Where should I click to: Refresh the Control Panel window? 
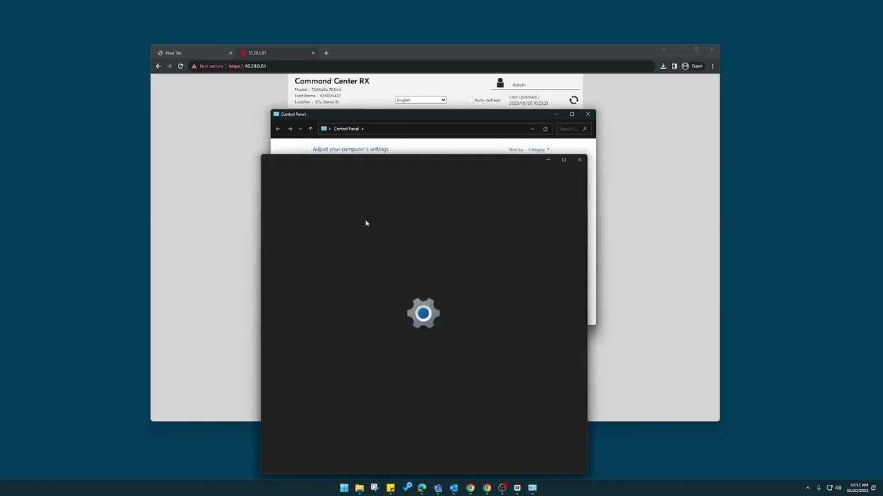[545, 129]
